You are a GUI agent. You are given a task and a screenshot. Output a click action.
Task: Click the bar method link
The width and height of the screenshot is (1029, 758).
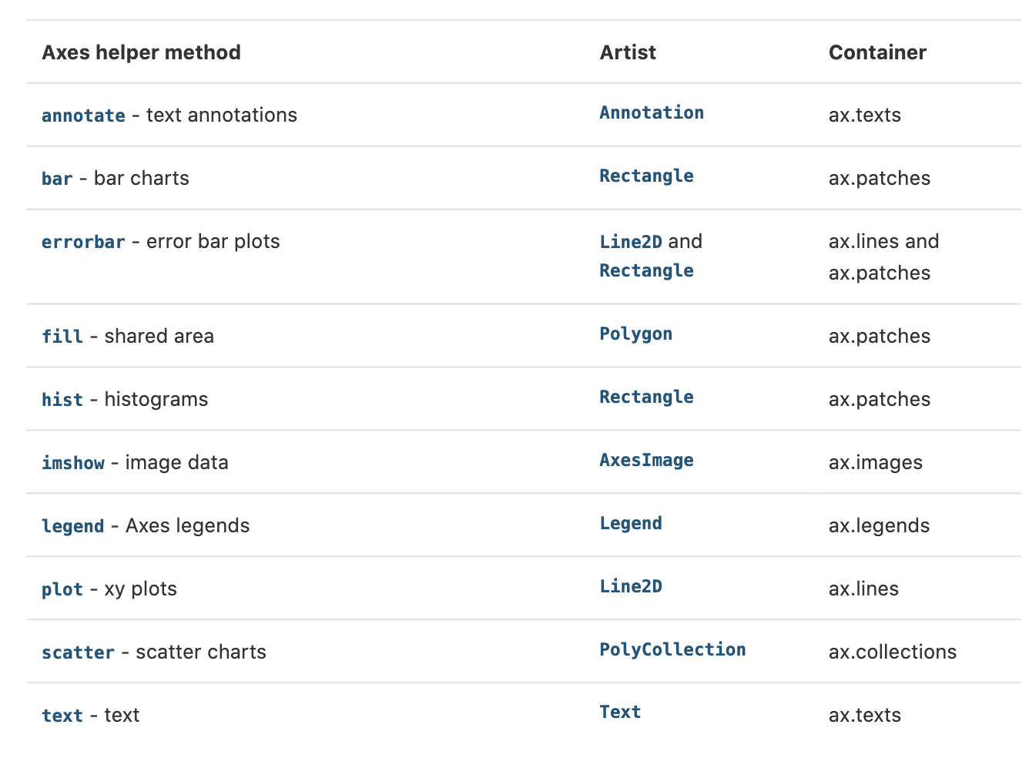57,179
